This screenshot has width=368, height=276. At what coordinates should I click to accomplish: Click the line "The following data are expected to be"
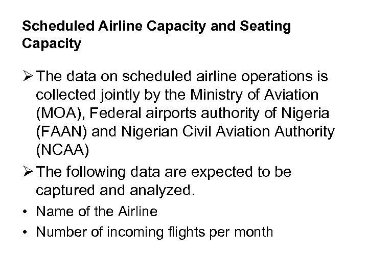[164, 172]
